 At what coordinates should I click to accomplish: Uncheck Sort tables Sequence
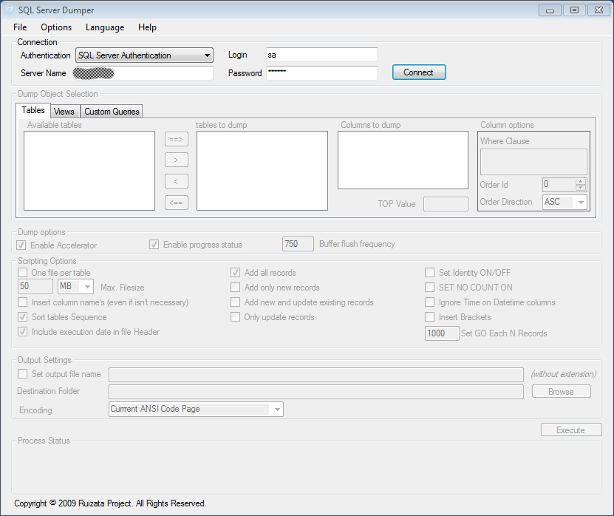[22, 317]
